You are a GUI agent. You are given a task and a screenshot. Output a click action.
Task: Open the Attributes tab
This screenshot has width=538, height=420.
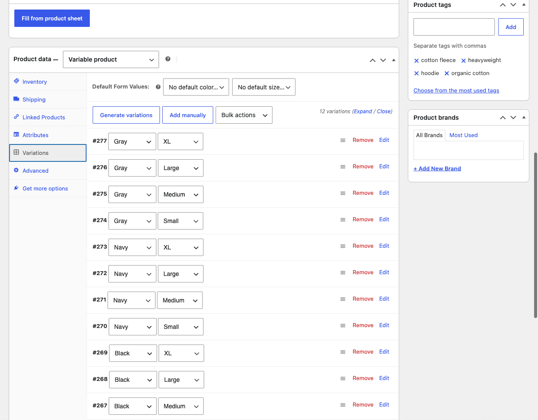tap(48, 135)
